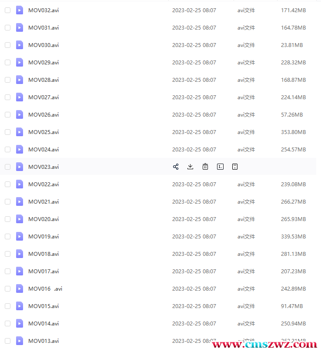Check the box beside MOV016 .avi
The height and width of the screenshot is (352, 321).
coord(7,288)
